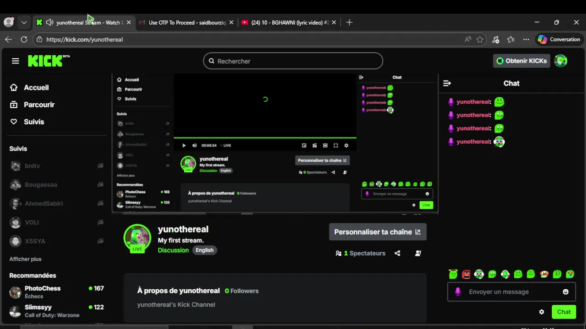
Task: Insert the headset with pink microphone emote
Action: (505, 274)
